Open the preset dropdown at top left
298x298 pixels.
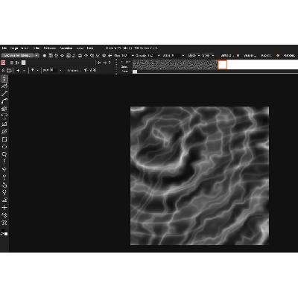(x=20, y=56)
